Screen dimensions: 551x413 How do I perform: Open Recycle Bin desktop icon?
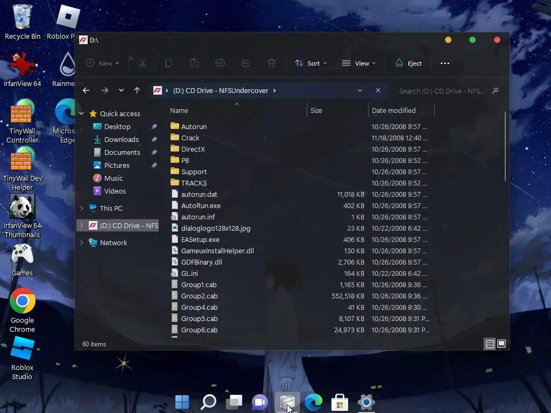(23, 22)
